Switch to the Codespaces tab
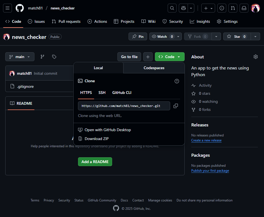264x217 pixels. [x=154, y=68]
